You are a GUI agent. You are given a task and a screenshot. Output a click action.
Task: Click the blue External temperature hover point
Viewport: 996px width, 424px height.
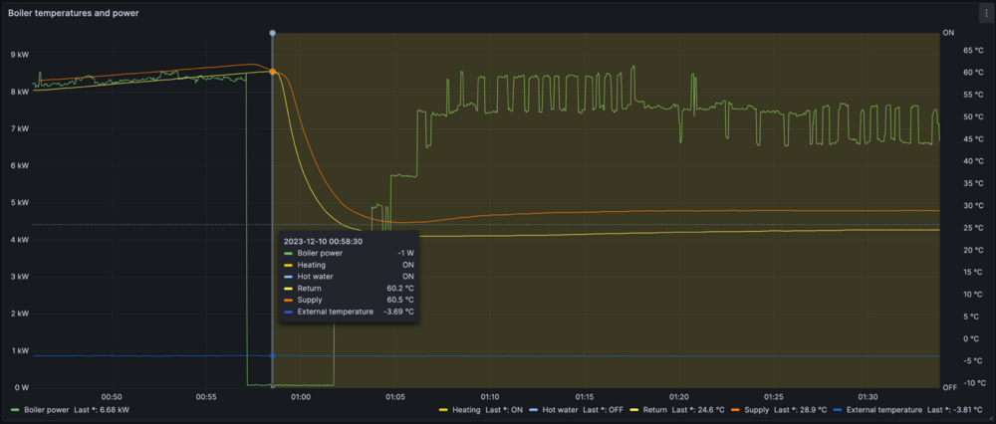273,355
